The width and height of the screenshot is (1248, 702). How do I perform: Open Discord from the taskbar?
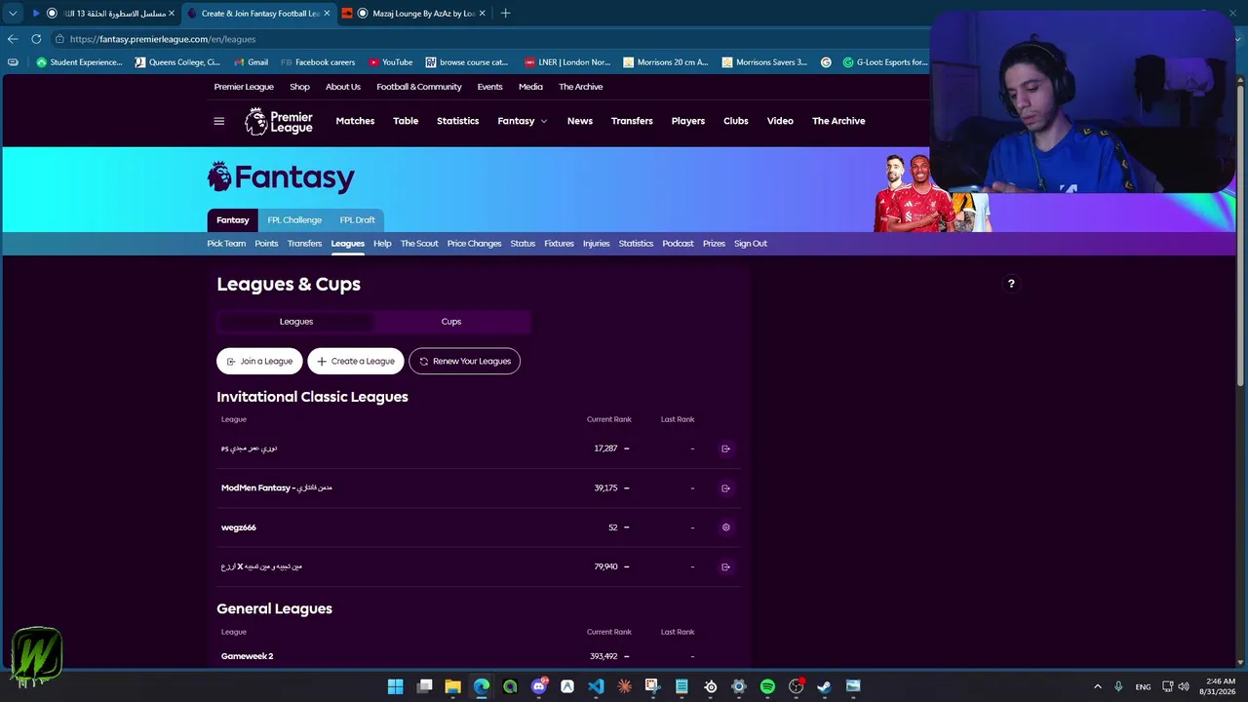click(539, 686)
